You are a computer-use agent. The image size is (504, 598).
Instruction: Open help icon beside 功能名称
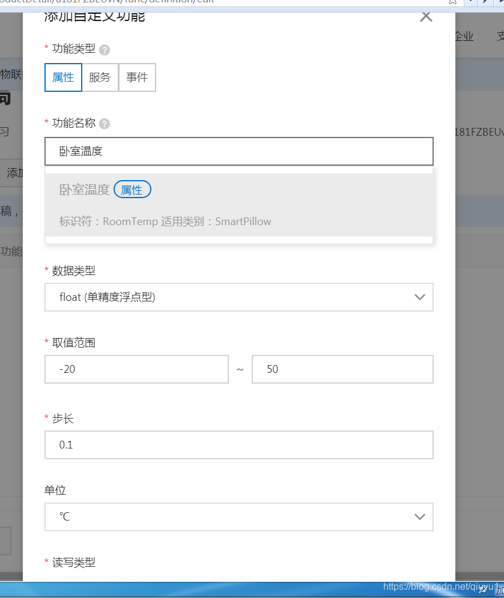coord(105,124)
